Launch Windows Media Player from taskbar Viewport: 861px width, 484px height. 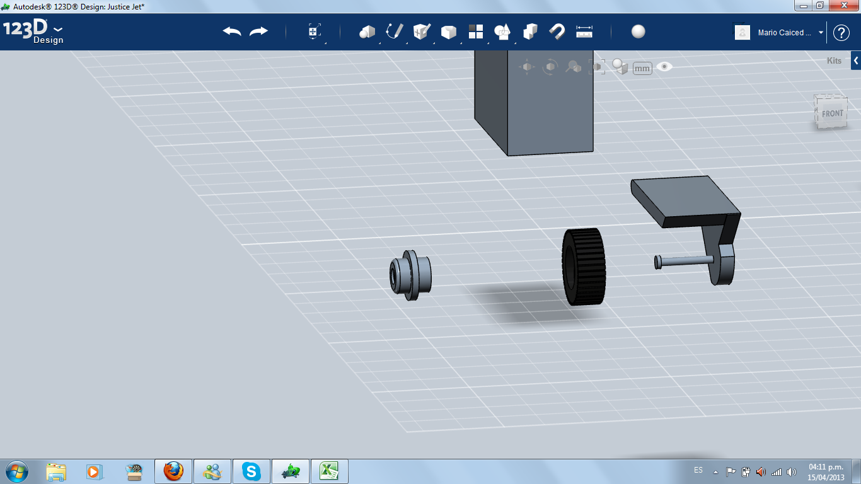point(94,471)
